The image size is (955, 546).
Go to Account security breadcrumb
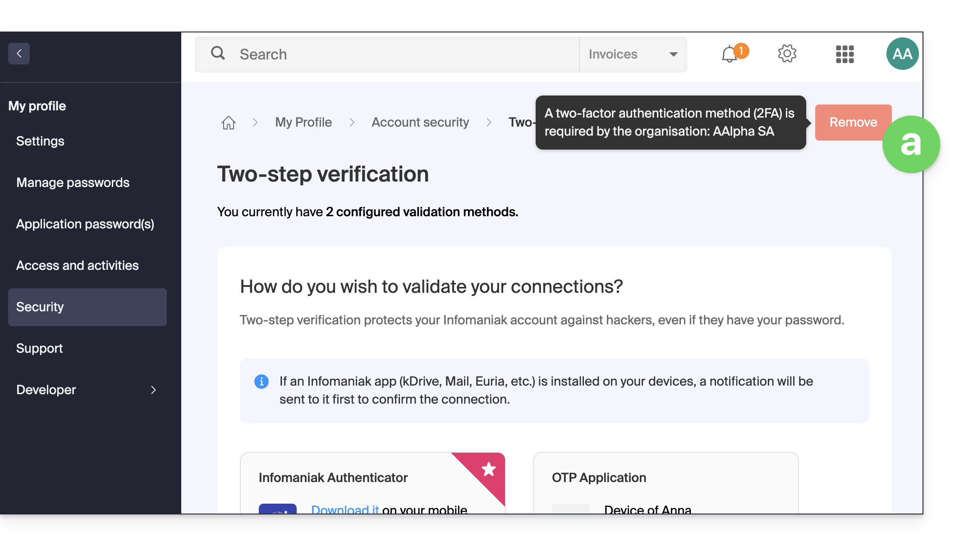(420, 122)
